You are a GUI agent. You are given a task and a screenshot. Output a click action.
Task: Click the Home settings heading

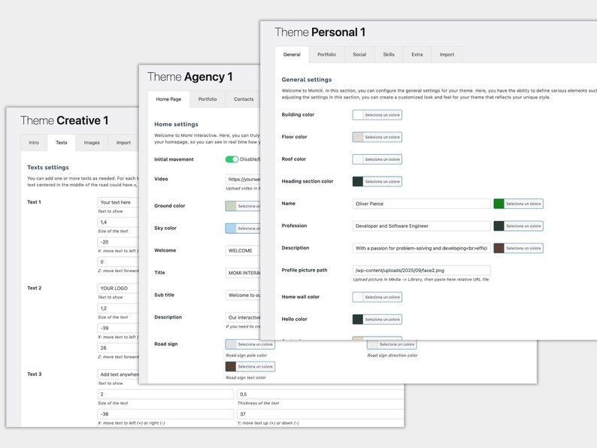(x=176, y=124)
